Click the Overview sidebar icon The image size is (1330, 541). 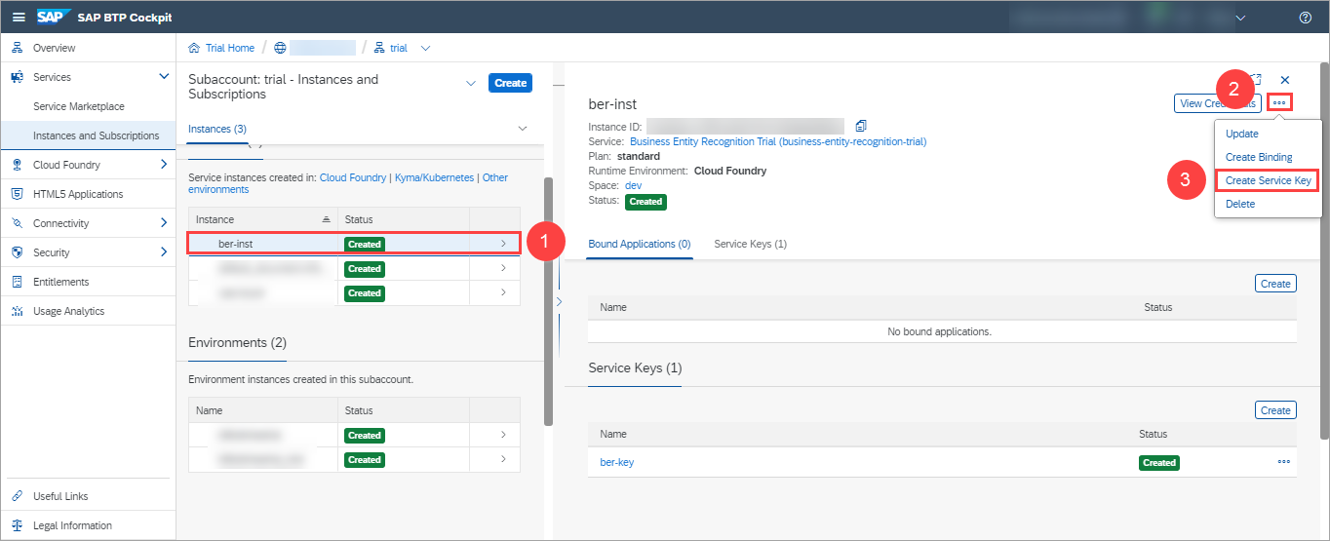(17, 48)
